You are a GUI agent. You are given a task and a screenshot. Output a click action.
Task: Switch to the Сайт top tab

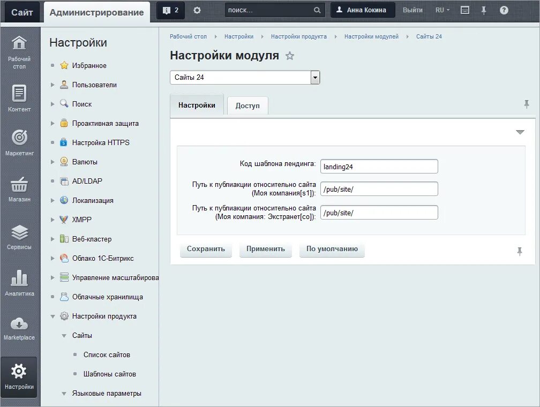coord(22,12)
